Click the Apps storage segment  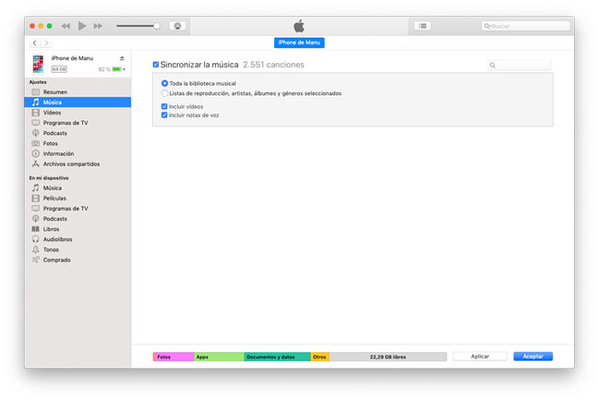pos(219,357)
